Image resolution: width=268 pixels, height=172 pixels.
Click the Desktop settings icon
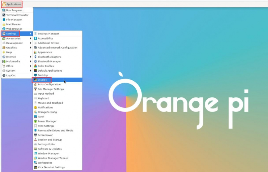click(x=36, y=75)
